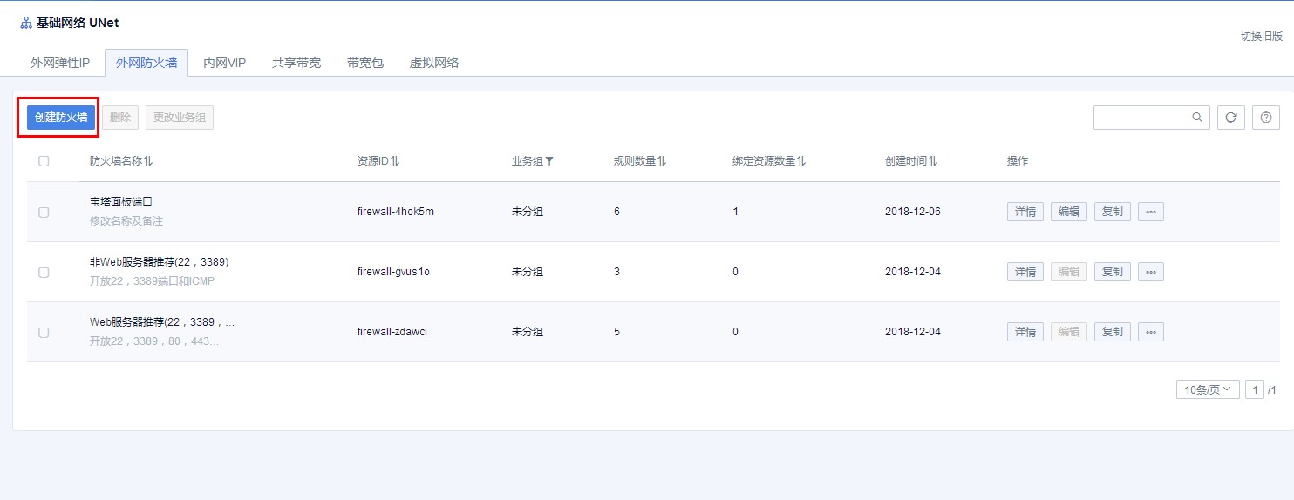Open more actions for firewall-4hok5m
Viewport: 1294px width, 500px height.
tap(1150, 212)
